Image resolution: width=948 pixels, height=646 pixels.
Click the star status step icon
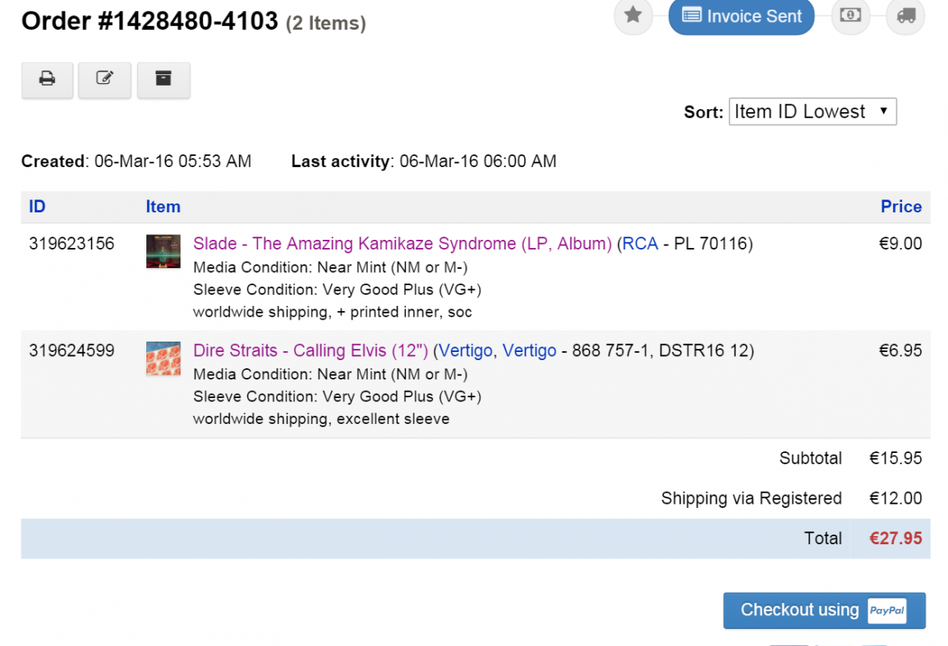(x=634, y=15)
